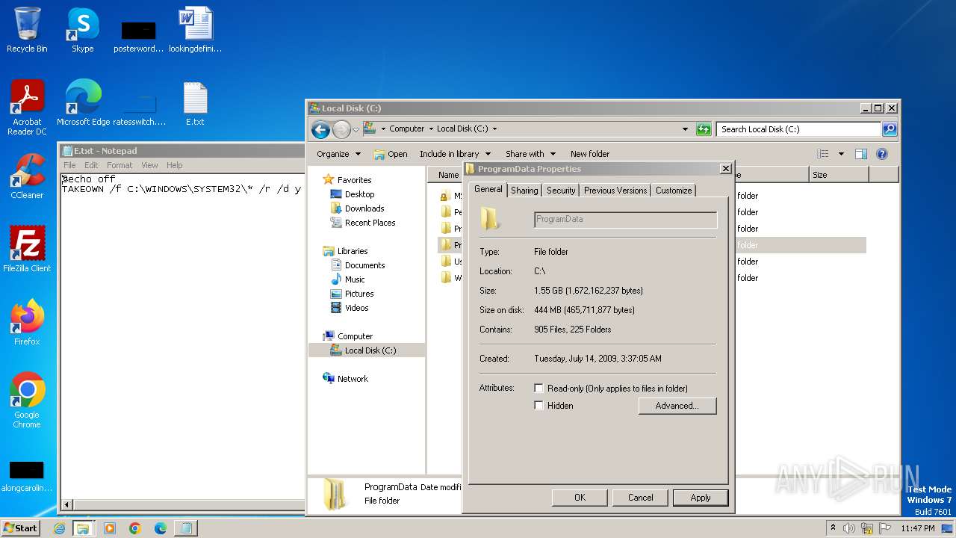Open Firefox desktop shortcut
Viewport: 956px width, 538px height.
pos(27,322)
